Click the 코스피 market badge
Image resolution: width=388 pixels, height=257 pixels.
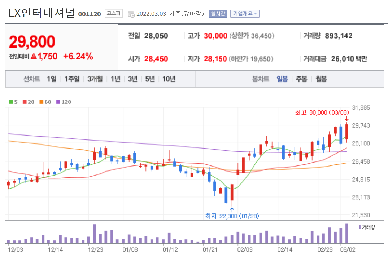(113, 13)
